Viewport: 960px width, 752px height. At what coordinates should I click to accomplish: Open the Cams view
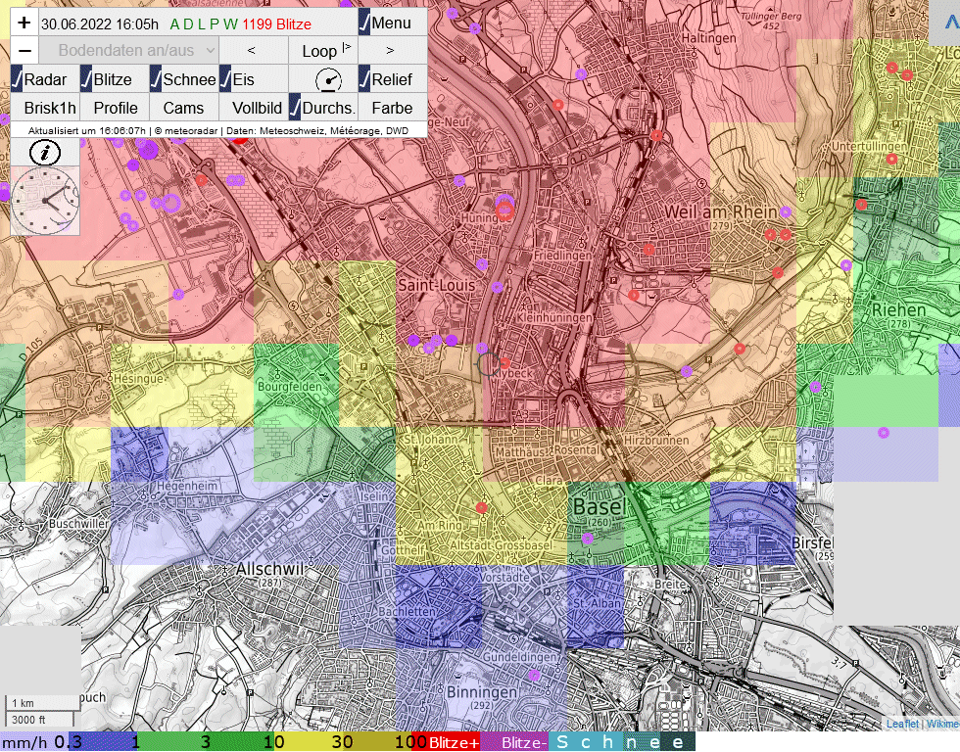183,108
